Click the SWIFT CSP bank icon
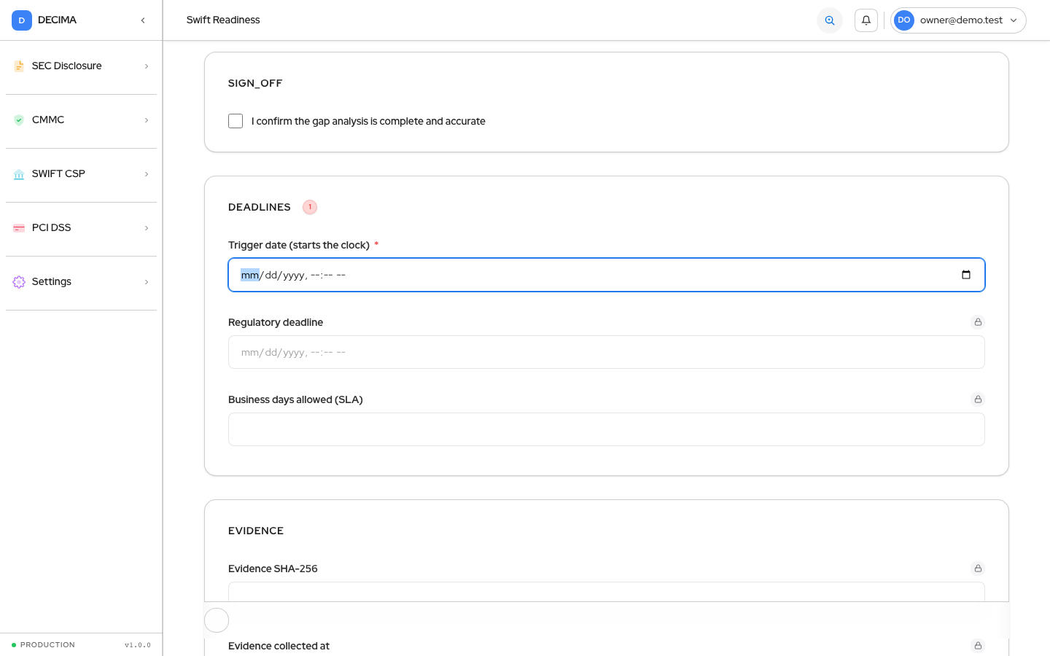Viewport: 1050px width, 656px height. click(x=19, y=174)
